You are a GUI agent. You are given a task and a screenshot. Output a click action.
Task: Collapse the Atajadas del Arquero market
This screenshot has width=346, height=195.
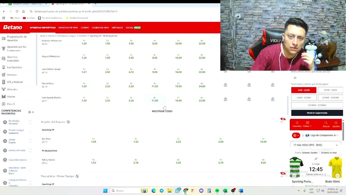pyautogui.click(x=281, y=122)
